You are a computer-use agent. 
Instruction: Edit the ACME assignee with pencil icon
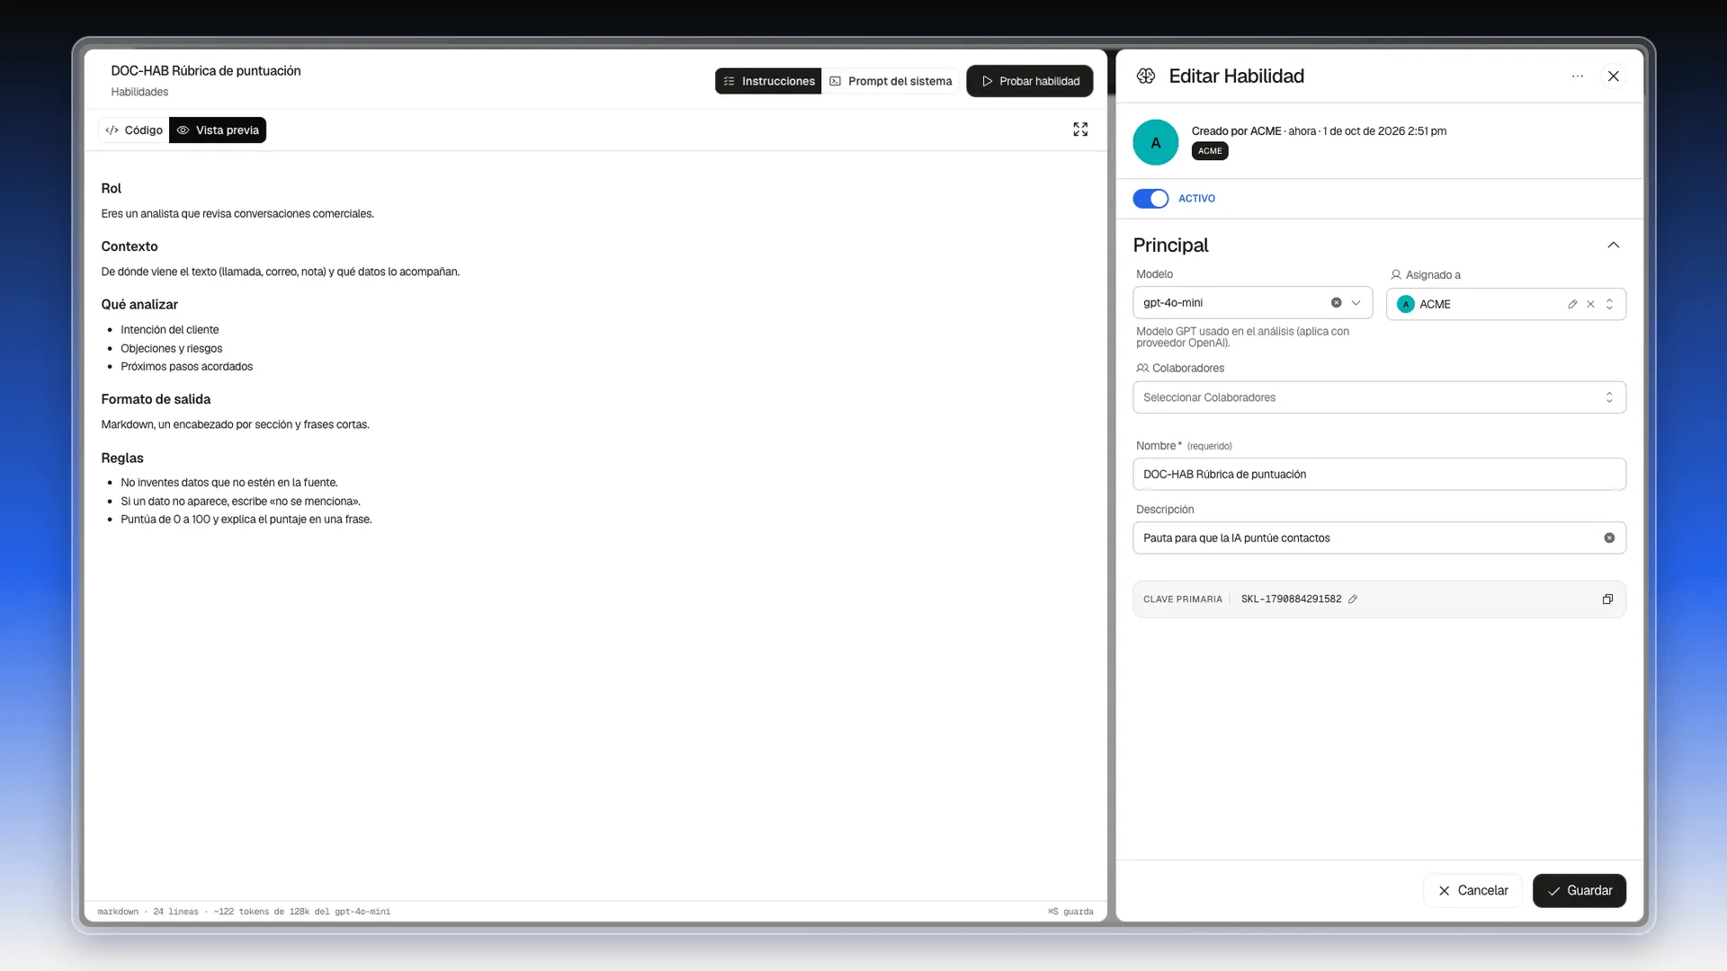click(1572, 305)
